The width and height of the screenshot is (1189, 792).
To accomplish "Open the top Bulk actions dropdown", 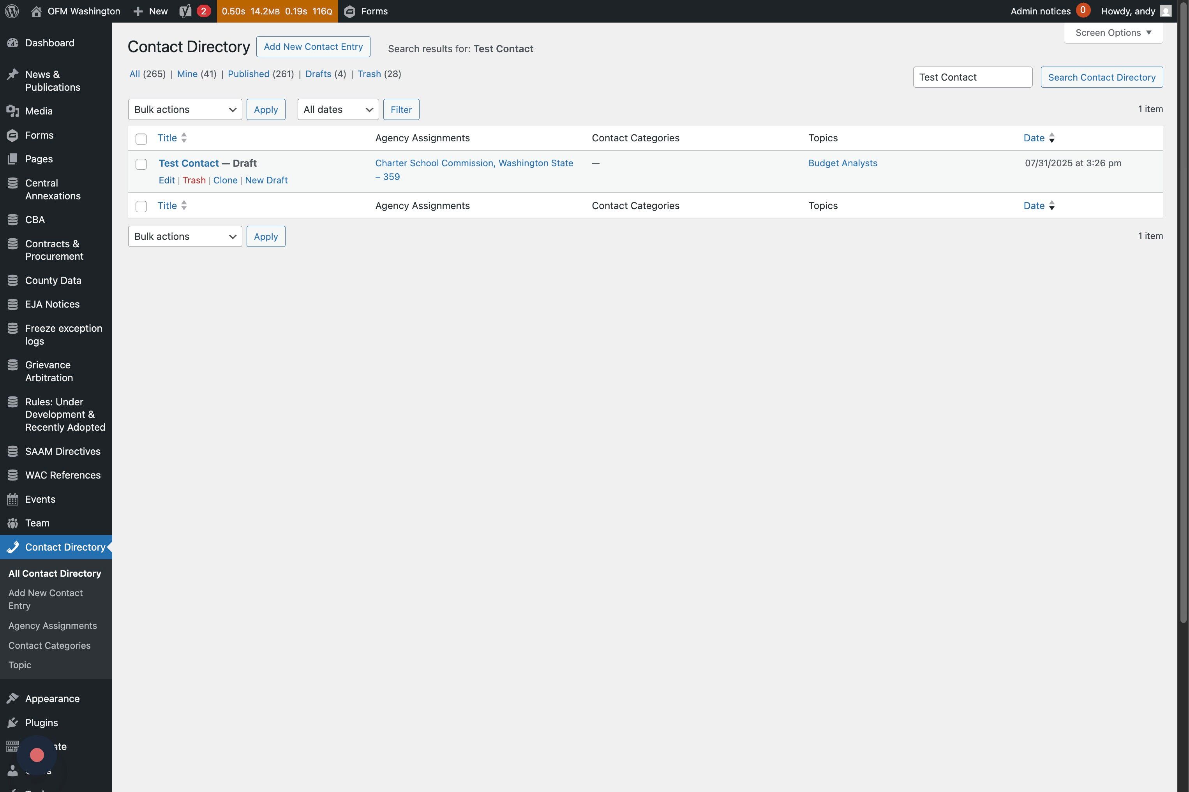I will [185, 109].
